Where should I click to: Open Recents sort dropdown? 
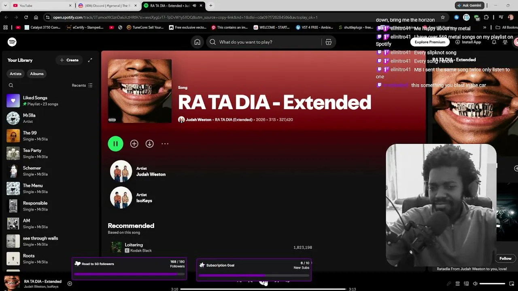point(82,85)
